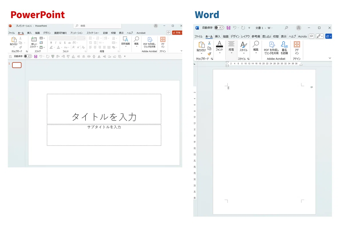Click Italic (I) in PowerPoint font group
The image size is (343, 227).
[56, 43]
